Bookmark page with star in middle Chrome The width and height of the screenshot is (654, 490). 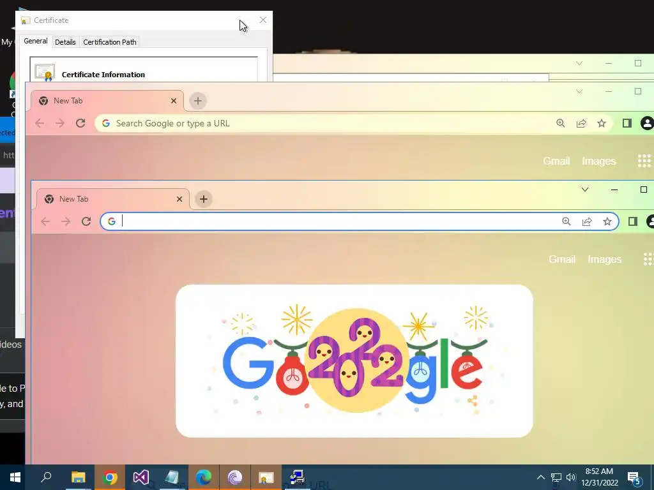602,123
